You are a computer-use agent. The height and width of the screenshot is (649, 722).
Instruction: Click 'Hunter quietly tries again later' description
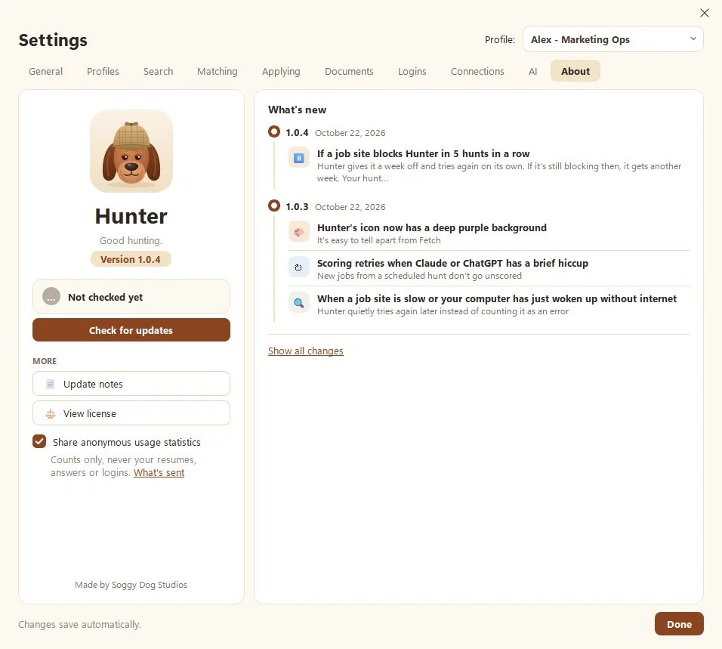443,311
